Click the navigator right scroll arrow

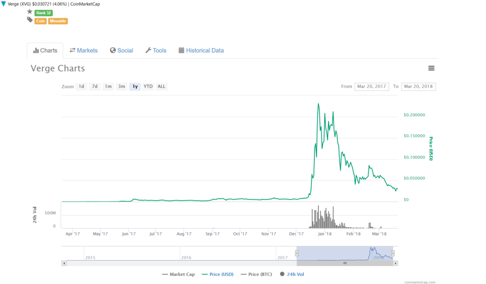(395, 263)
